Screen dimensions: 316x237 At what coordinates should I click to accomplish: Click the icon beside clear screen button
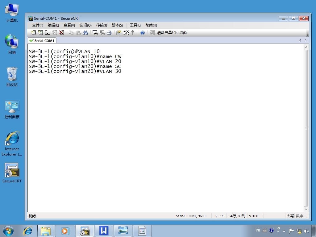(x=152, y=33)
